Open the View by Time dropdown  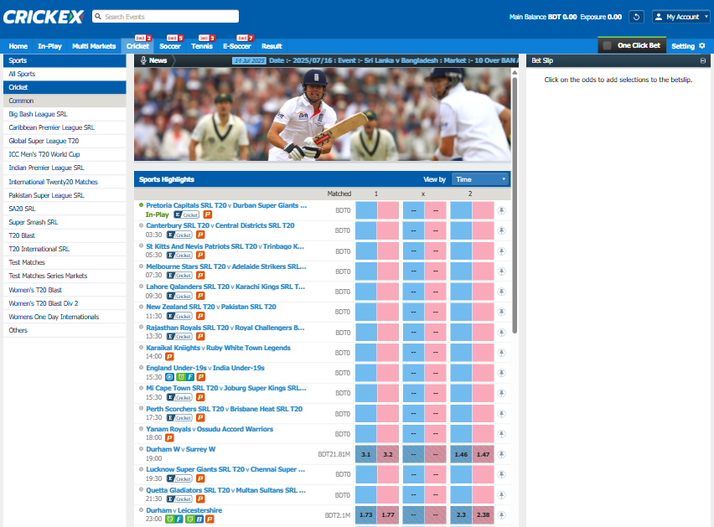[479, 178]
